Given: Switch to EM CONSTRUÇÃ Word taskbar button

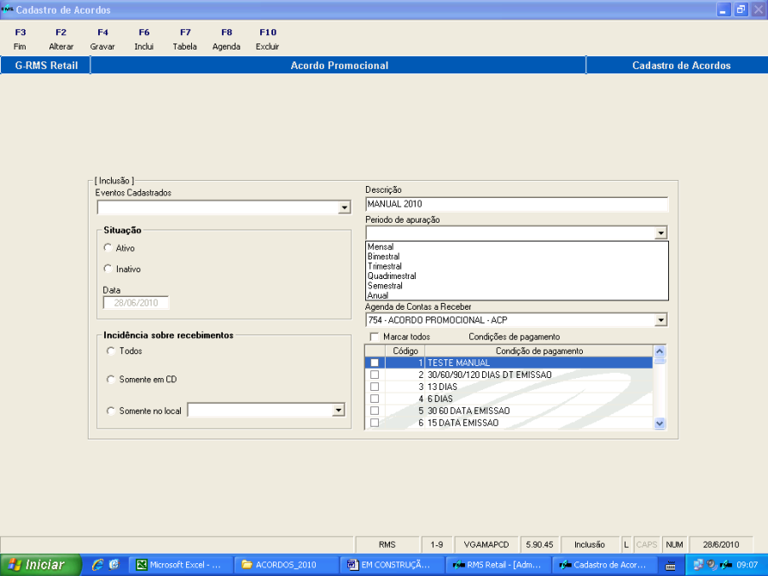Looking at the screenshot, I should click(392, 565).
